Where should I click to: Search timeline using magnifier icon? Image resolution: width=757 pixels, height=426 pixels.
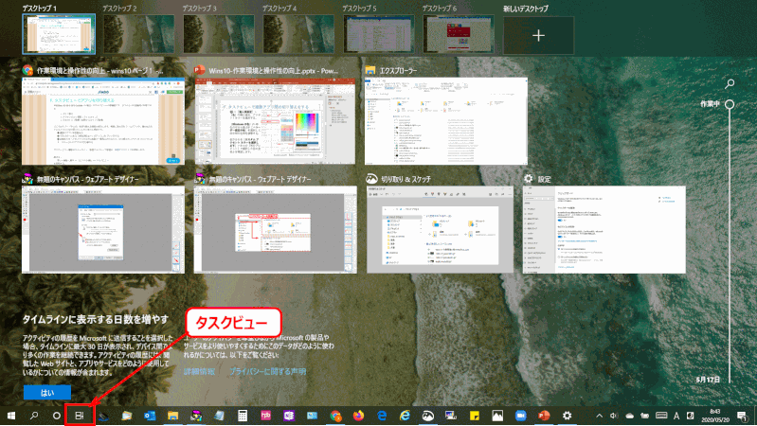(x=730, y=84)
